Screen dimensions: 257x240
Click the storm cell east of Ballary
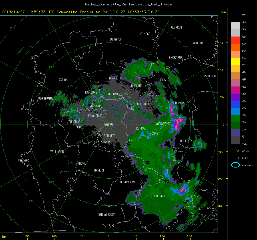point(200,144)
